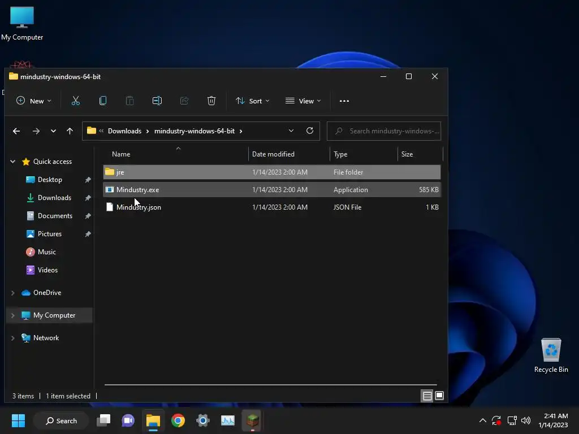Select the Mindustry.exe file

click(272, 190)
